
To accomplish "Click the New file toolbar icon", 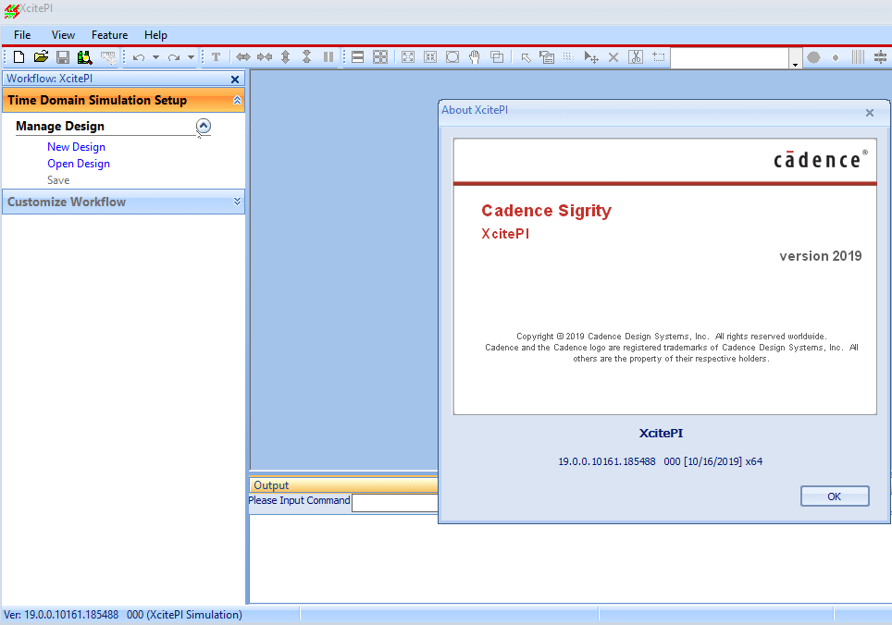I will pos(19,57).
